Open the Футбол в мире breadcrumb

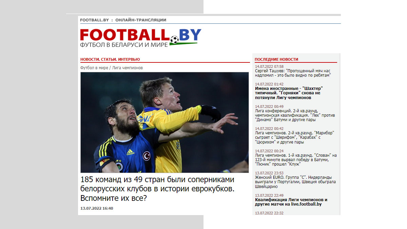pos(94,68)
